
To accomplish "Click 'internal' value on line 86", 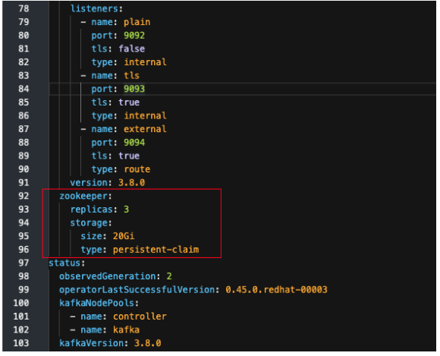I will 145,115.
